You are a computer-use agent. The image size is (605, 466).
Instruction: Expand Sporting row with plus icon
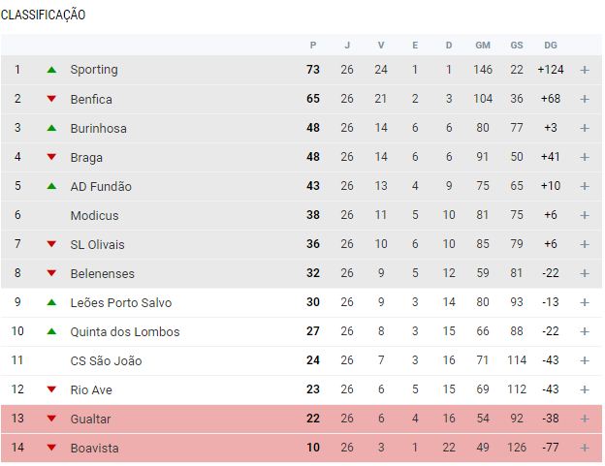coord(585,70)
